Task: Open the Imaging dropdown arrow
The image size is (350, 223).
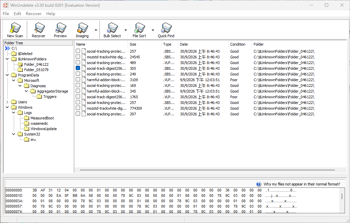Action: click(x=96, y=30)
